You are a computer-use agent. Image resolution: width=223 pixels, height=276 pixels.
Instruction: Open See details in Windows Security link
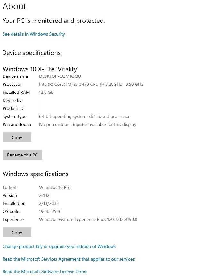click(x=34, y=34)
